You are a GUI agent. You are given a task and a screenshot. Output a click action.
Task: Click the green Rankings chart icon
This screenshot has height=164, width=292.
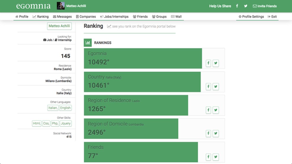click(x=88, y=43)
